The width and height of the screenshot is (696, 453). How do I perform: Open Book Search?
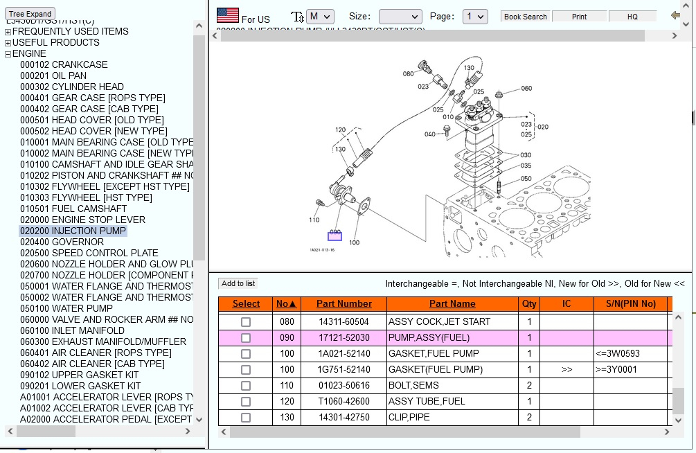point(526,17)
